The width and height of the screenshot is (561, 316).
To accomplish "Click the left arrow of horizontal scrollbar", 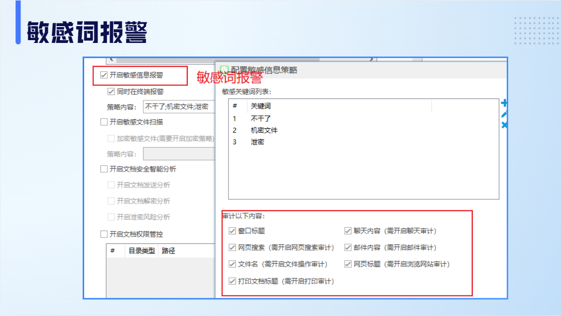I will pos(111,60).
